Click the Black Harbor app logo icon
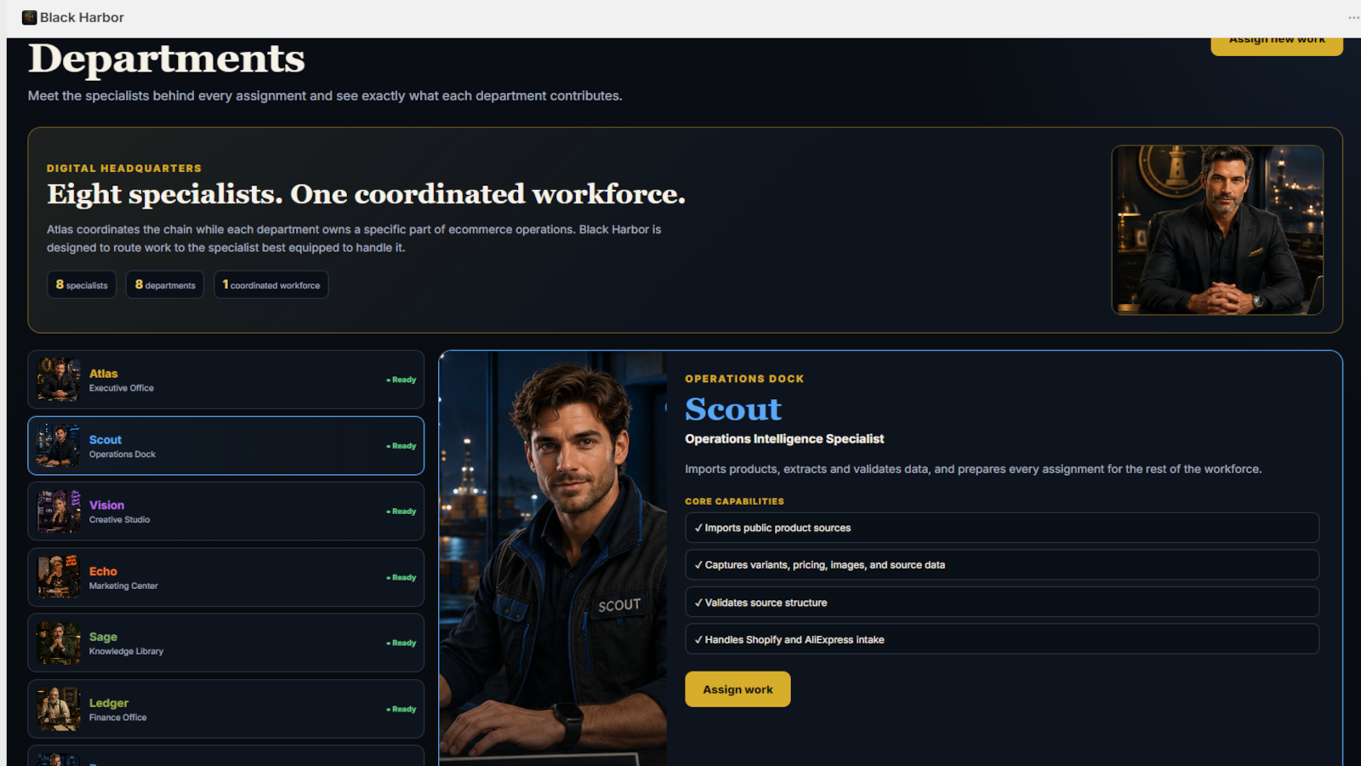 pos(29,17)
